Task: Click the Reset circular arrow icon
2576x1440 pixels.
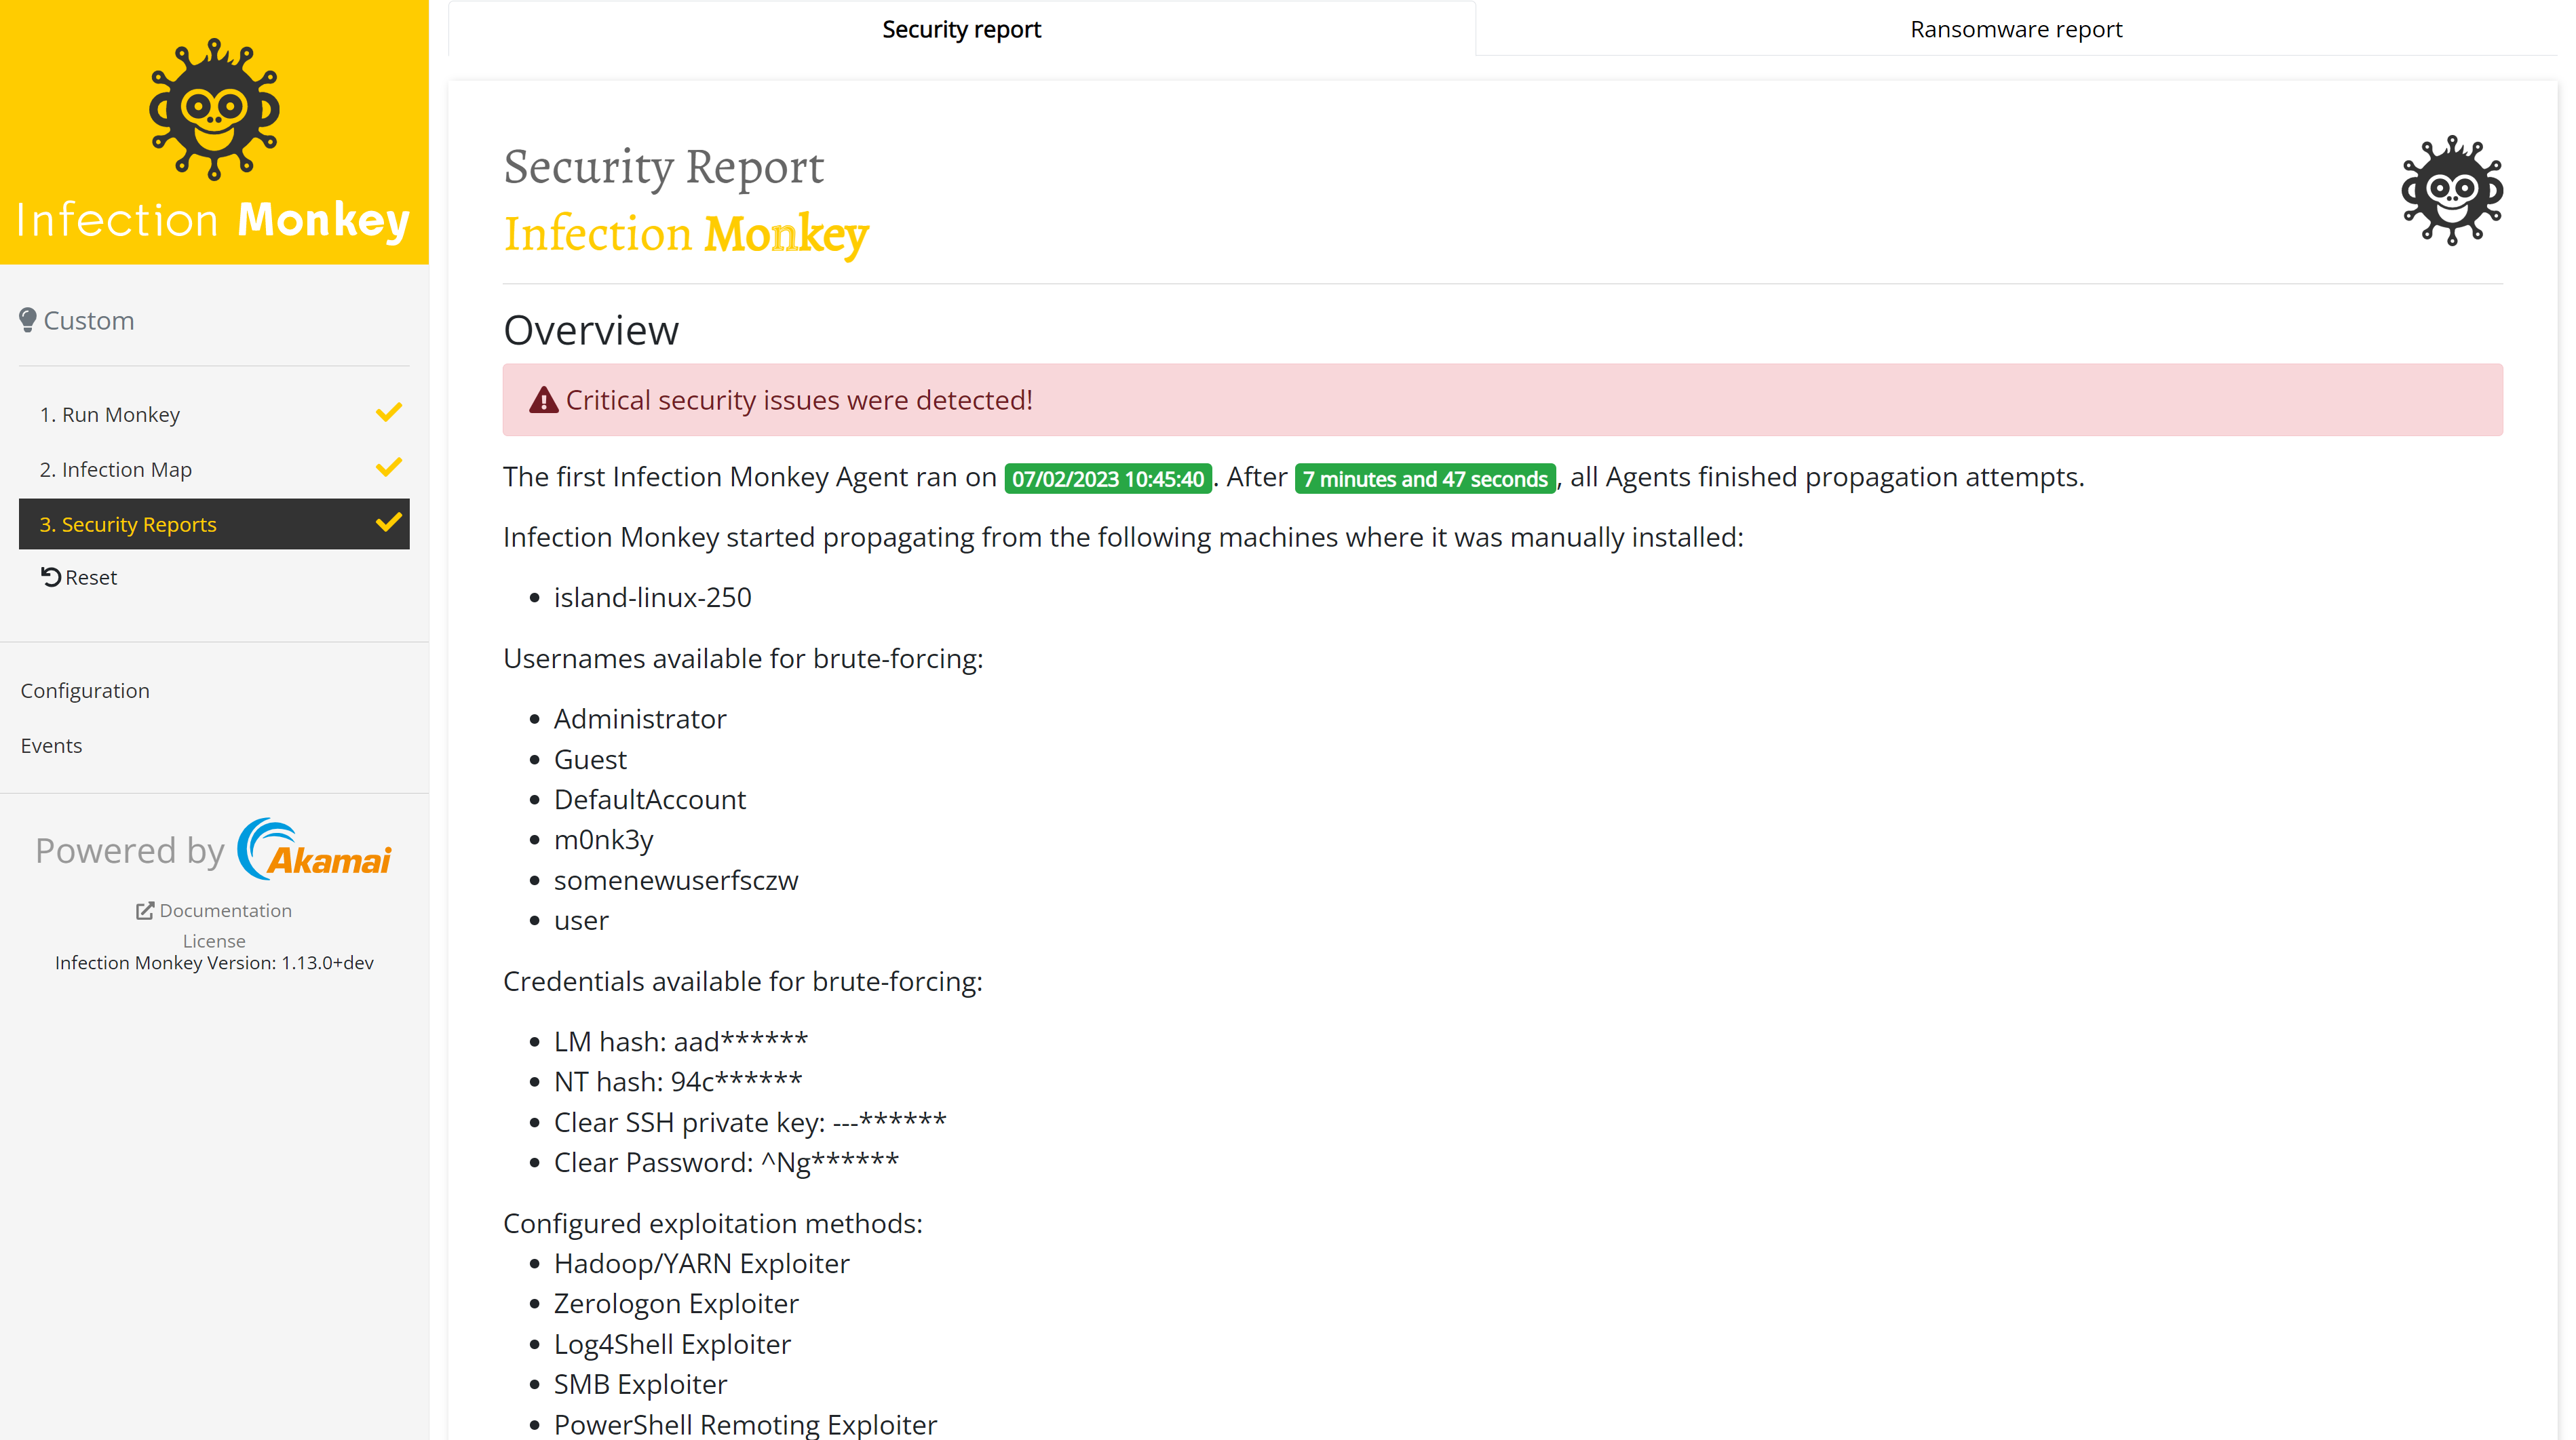Action: (x=51, y=577)
